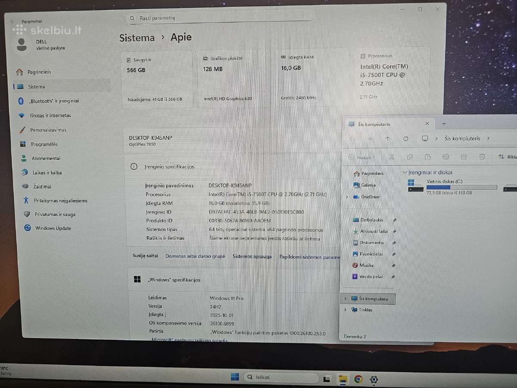Click Explorer up-one-level arrow
This screenshot has height=388, width=517.
click(x=388, y=139)
